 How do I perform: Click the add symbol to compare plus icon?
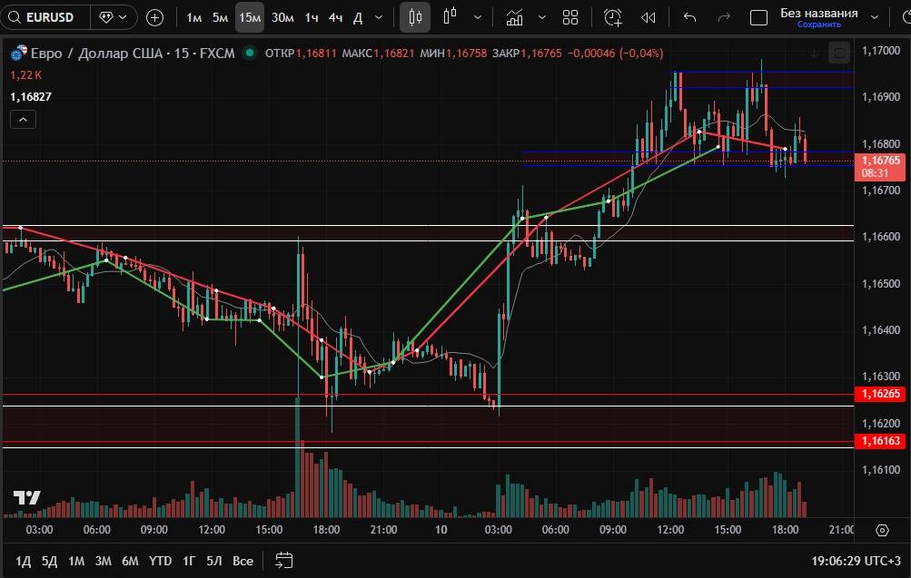(x=155, y=17)
